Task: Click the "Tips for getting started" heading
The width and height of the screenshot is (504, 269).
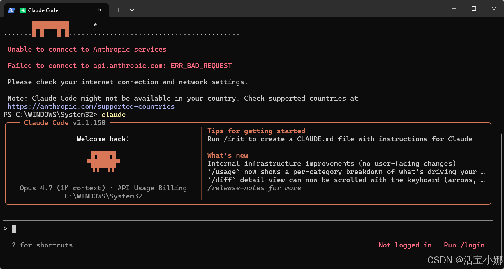Action: click(256, 131)
